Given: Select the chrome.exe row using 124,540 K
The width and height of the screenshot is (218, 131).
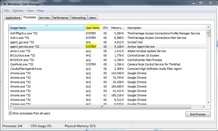Looking at the screenshot, I should pyautogui.click(x=107, y=73).
